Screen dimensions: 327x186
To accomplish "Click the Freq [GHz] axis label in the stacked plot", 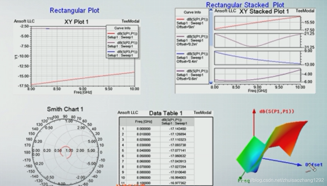I will click(257, 90).
